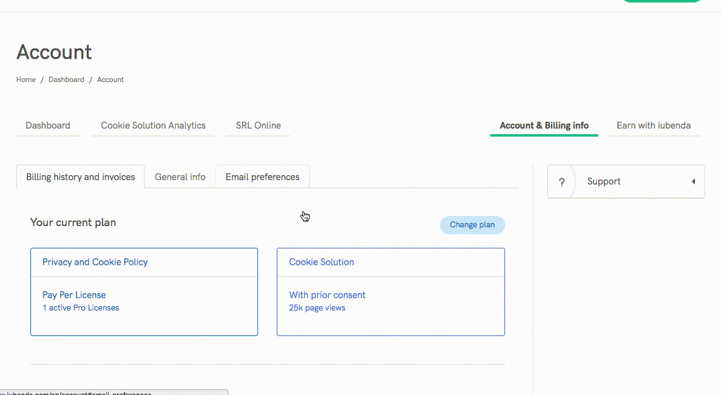Open the Email preferences tab
Image resolution: width=721 pixels, height=395 pixels.
click(262, 177)
